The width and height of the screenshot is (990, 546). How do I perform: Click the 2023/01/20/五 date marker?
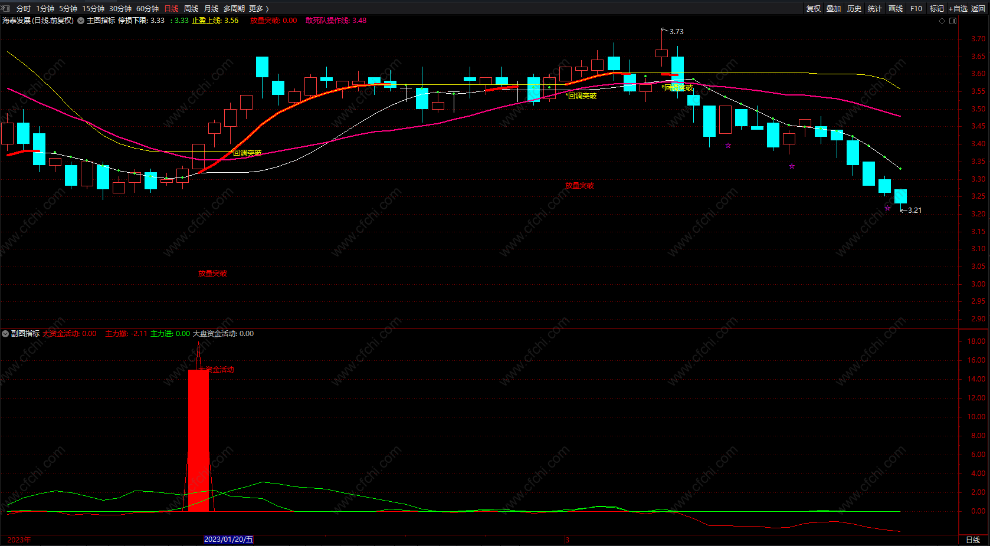[x=228, y=540]
